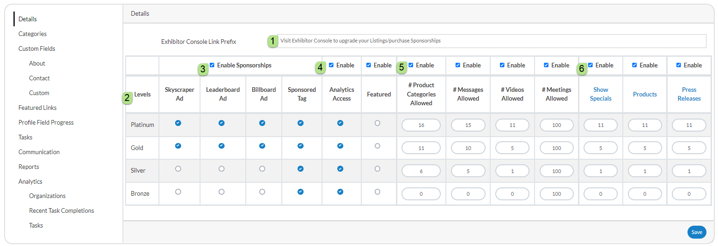
Task: Click the Save button
Action: [x=697, y=232]
